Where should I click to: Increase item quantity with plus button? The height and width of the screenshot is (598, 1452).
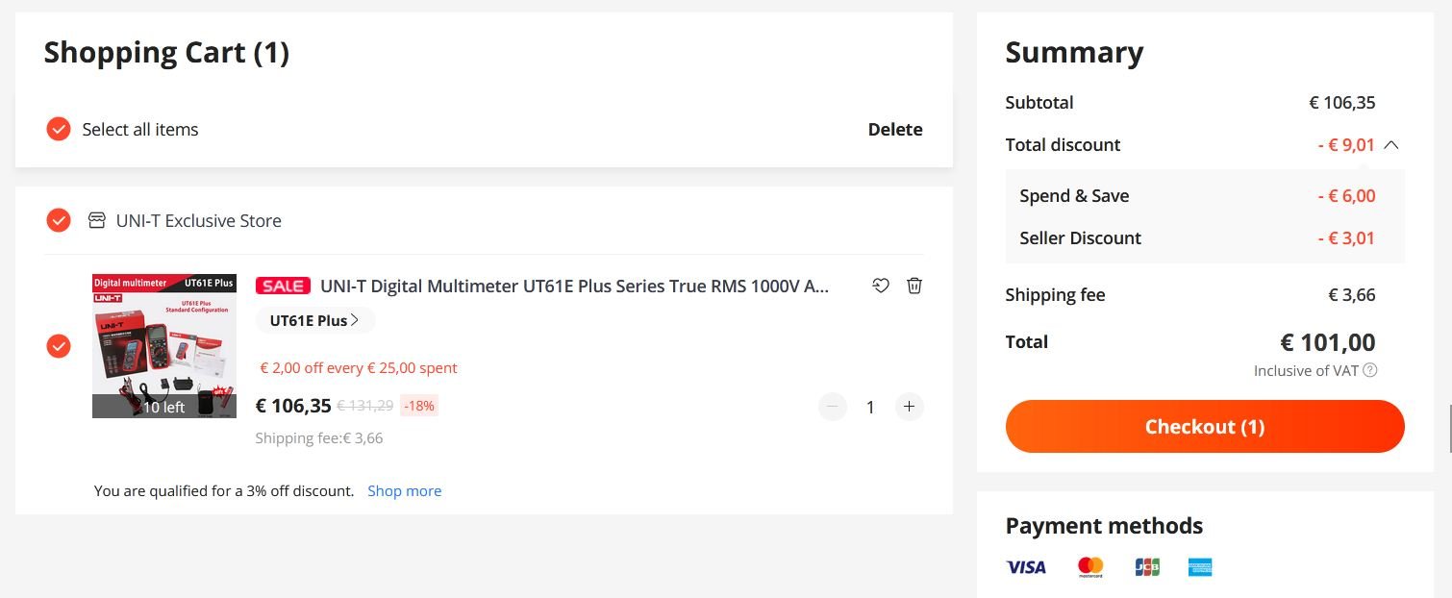[909, 407]
